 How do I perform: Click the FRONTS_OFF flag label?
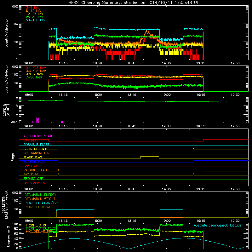pos(33,179)
